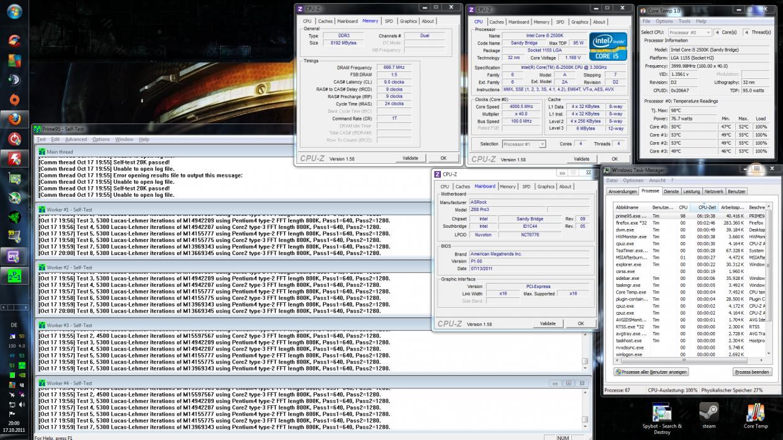Open the steam desktop shortcut

(x=708, y=416)
